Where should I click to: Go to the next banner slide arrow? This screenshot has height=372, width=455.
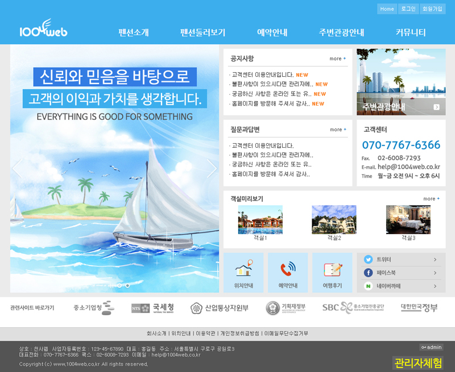point(212,168)
